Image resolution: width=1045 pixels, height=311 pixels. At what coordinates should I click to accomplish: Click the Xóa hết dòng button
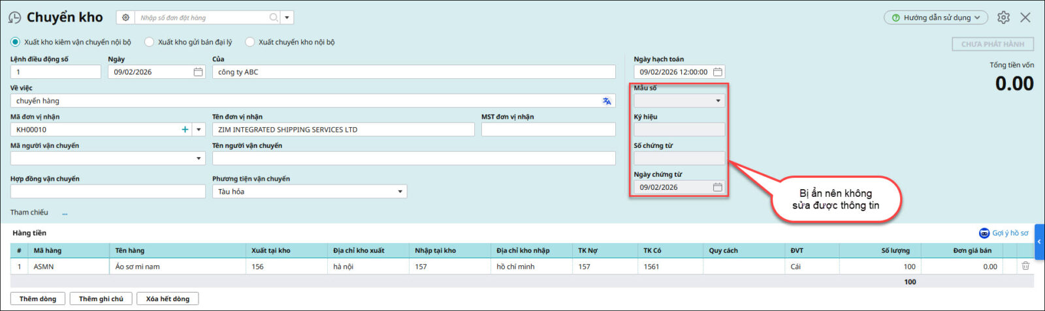(167, 299)
